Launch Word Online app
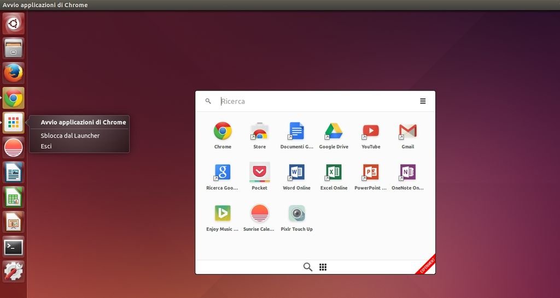Viewport: 560px width, 298px height. pyautogui.click(x=296, y=172)
